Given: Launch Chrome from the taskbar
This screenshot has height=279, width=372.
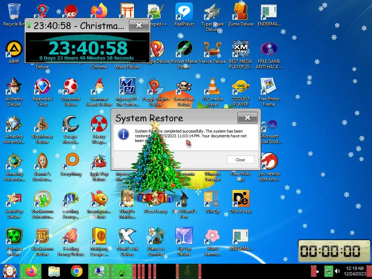Looking at the screenshot, I should pos(76,271).
